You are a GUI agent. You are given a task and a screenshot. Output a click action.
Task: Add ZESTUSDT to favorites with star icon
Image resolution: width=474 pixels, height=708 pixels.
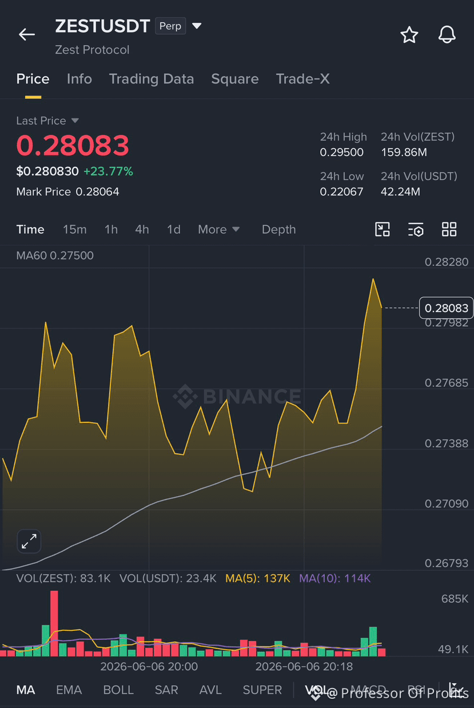pyautogui.click(x=409, y=35)
